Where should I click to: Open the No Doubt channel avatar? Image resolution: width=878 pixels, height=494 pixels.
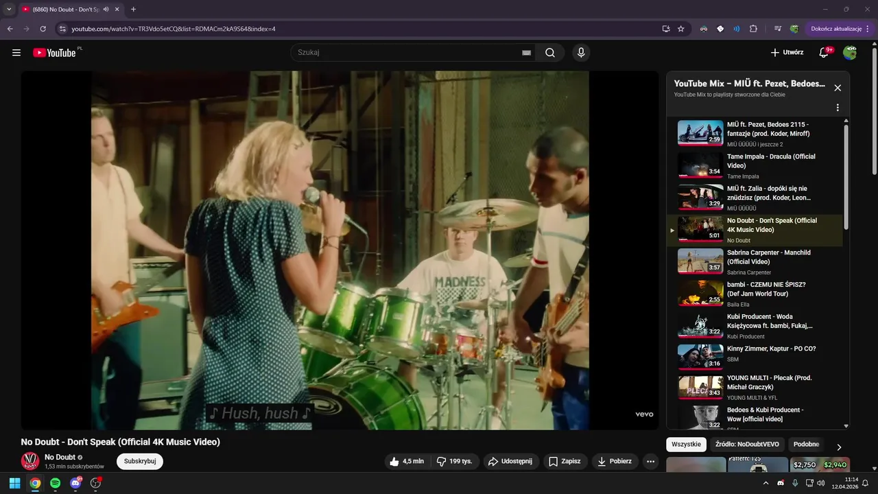click(x=30, y=461)
